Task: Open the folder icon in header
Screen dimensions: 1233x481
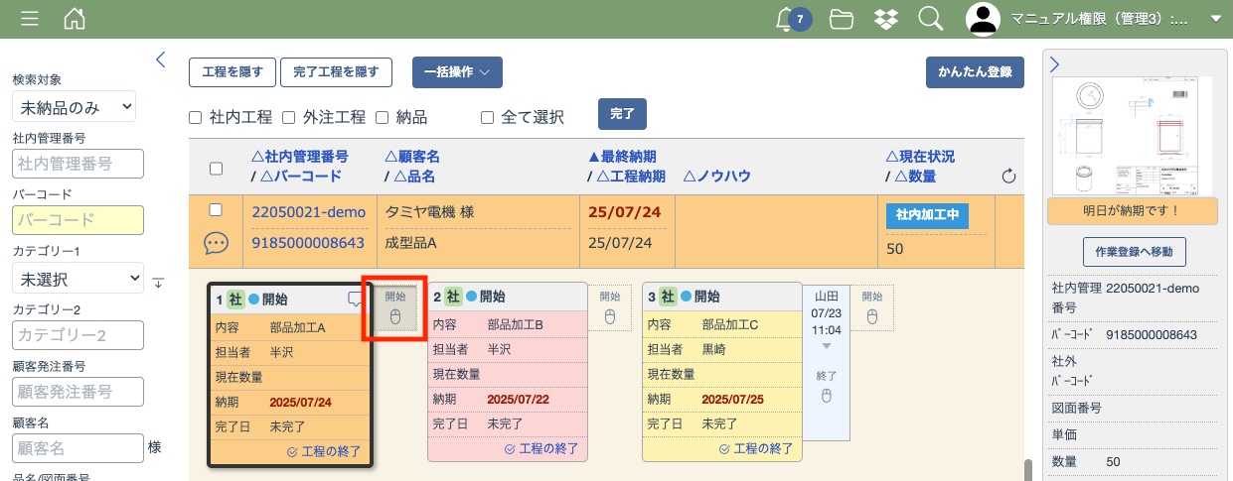Action: coord(842,19)
